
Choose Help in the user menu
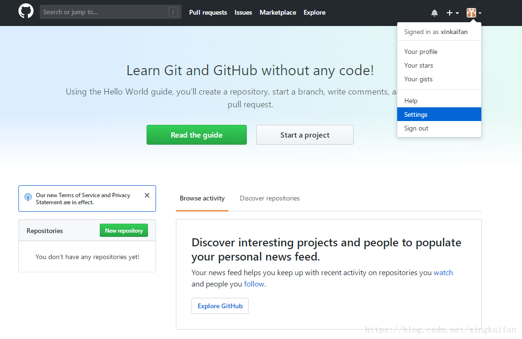(439, 101)
